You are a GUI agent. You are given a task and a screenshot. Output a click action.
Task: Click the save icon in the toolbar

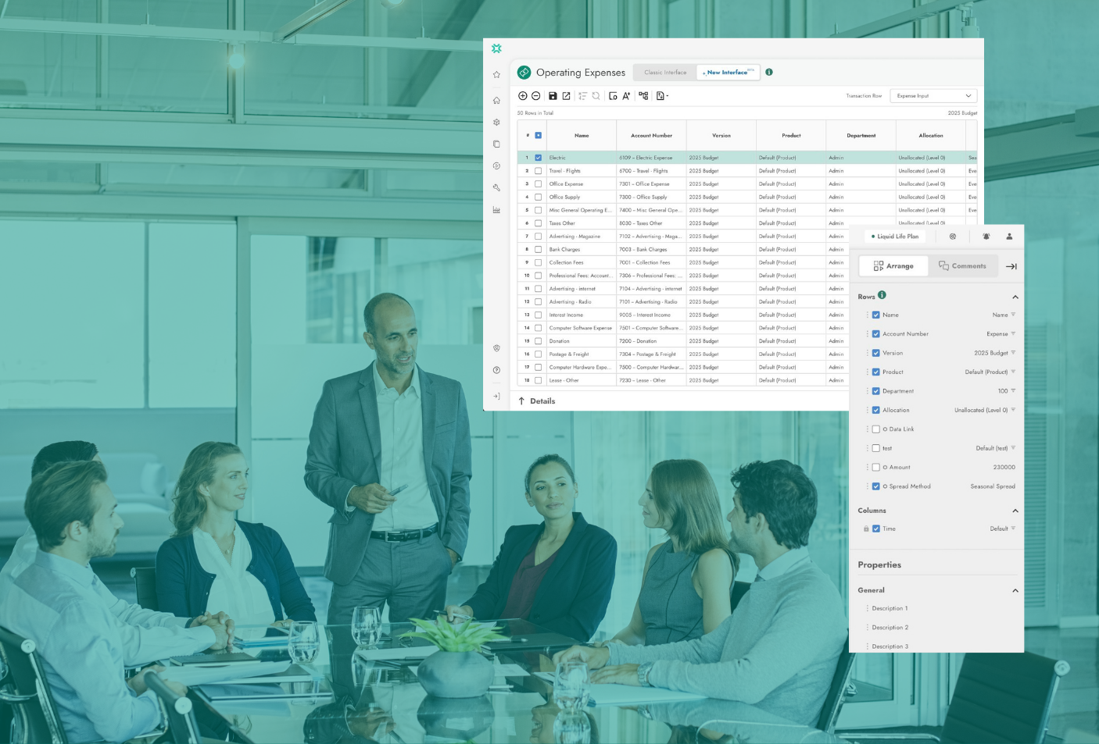[x=553, y=95]
